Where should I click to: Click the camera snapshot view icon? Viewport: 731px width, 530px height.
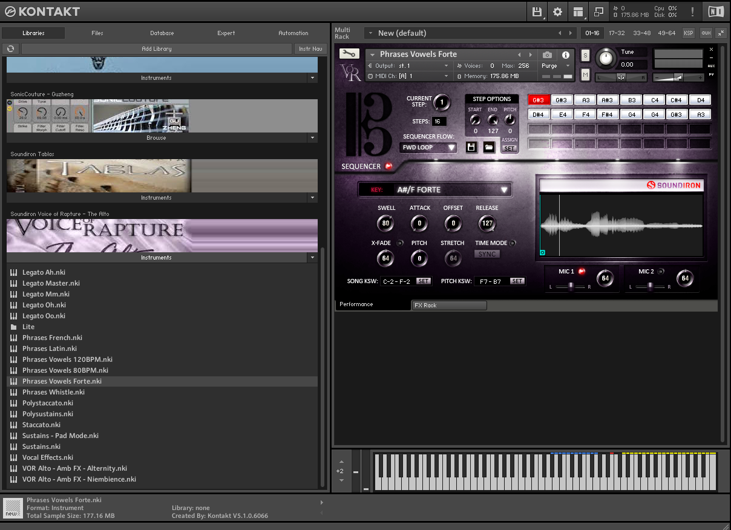pyautogui.click(x=547, y=54)
